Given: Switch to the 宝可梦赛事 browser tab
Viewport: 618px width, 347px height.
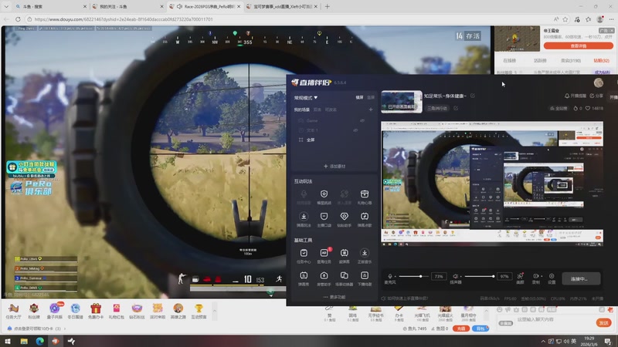Looking at the screenshot, I should click(282, 7).
